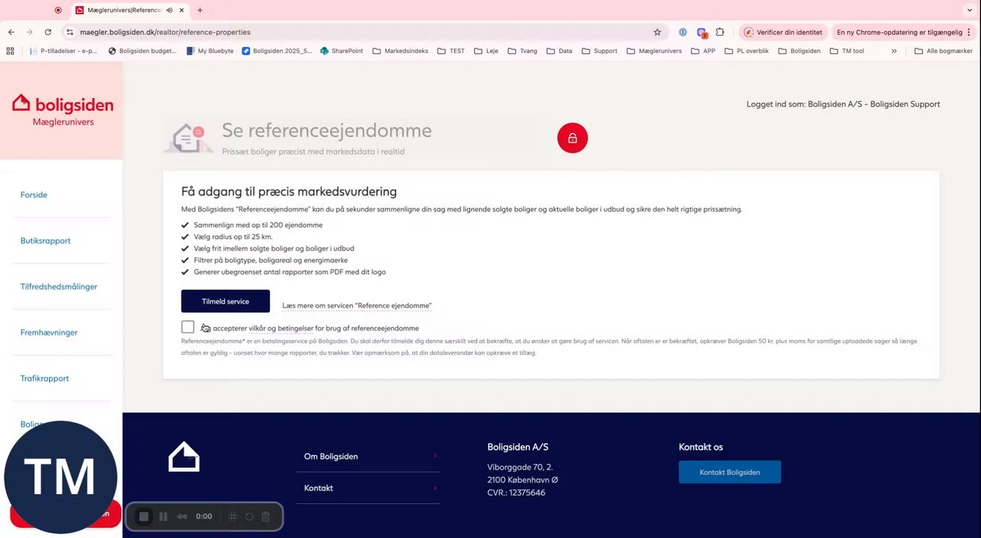Click the address bar URL
Image resolution: width=981 pixels, height=538 pixels.
tap(165, 32)
